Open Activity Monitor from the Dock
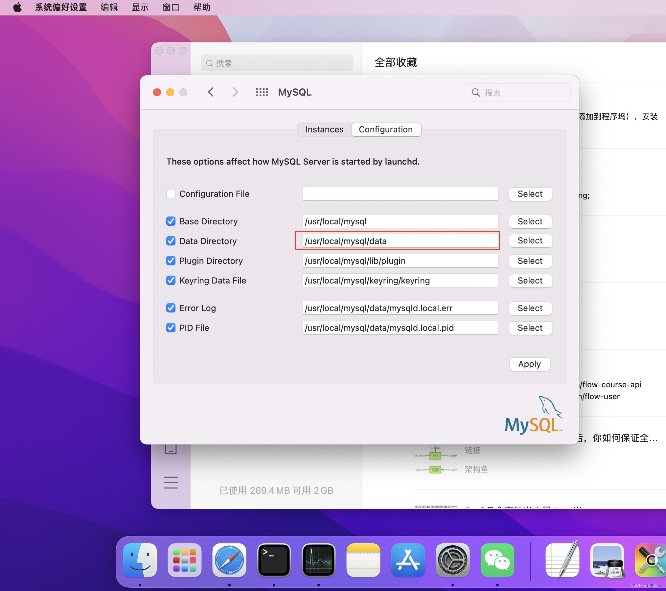Screen dimensions: 666x591 coord(319,560)
